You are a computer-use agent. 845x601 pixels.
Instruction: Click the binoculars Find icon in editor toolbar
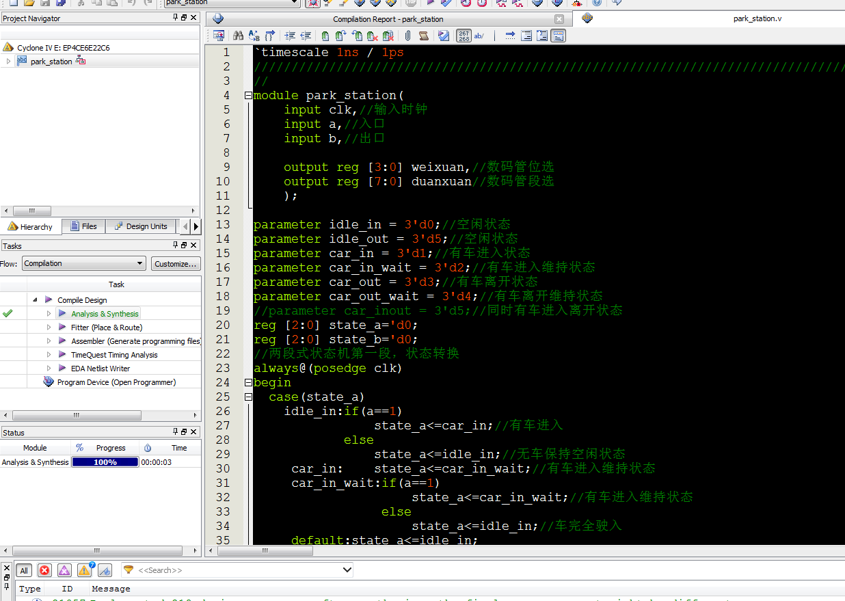(x=238, y=36)
